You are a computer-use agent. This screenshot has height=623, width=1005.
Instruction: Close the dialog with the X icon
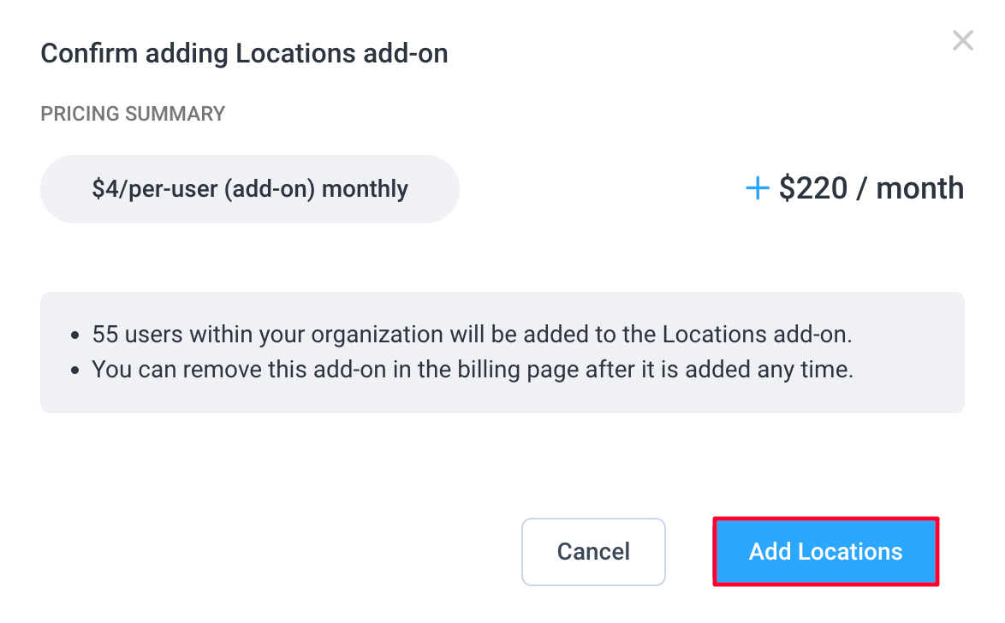(963, 40)
